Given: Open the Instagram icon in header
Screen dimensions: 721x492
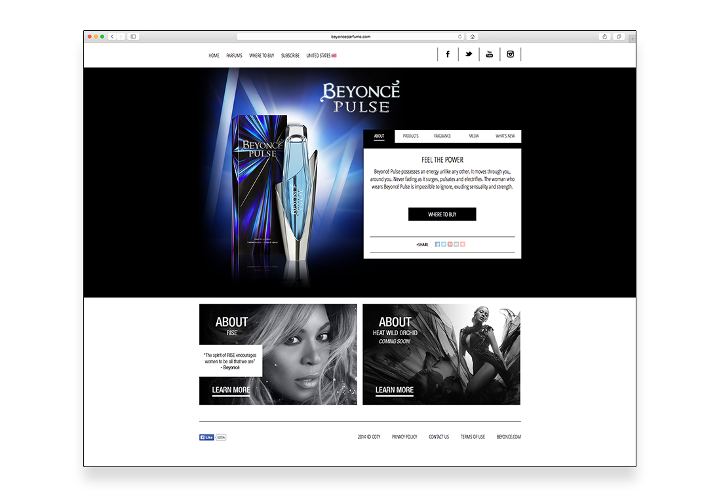Looking at the screenshot, I should [511, 54].
